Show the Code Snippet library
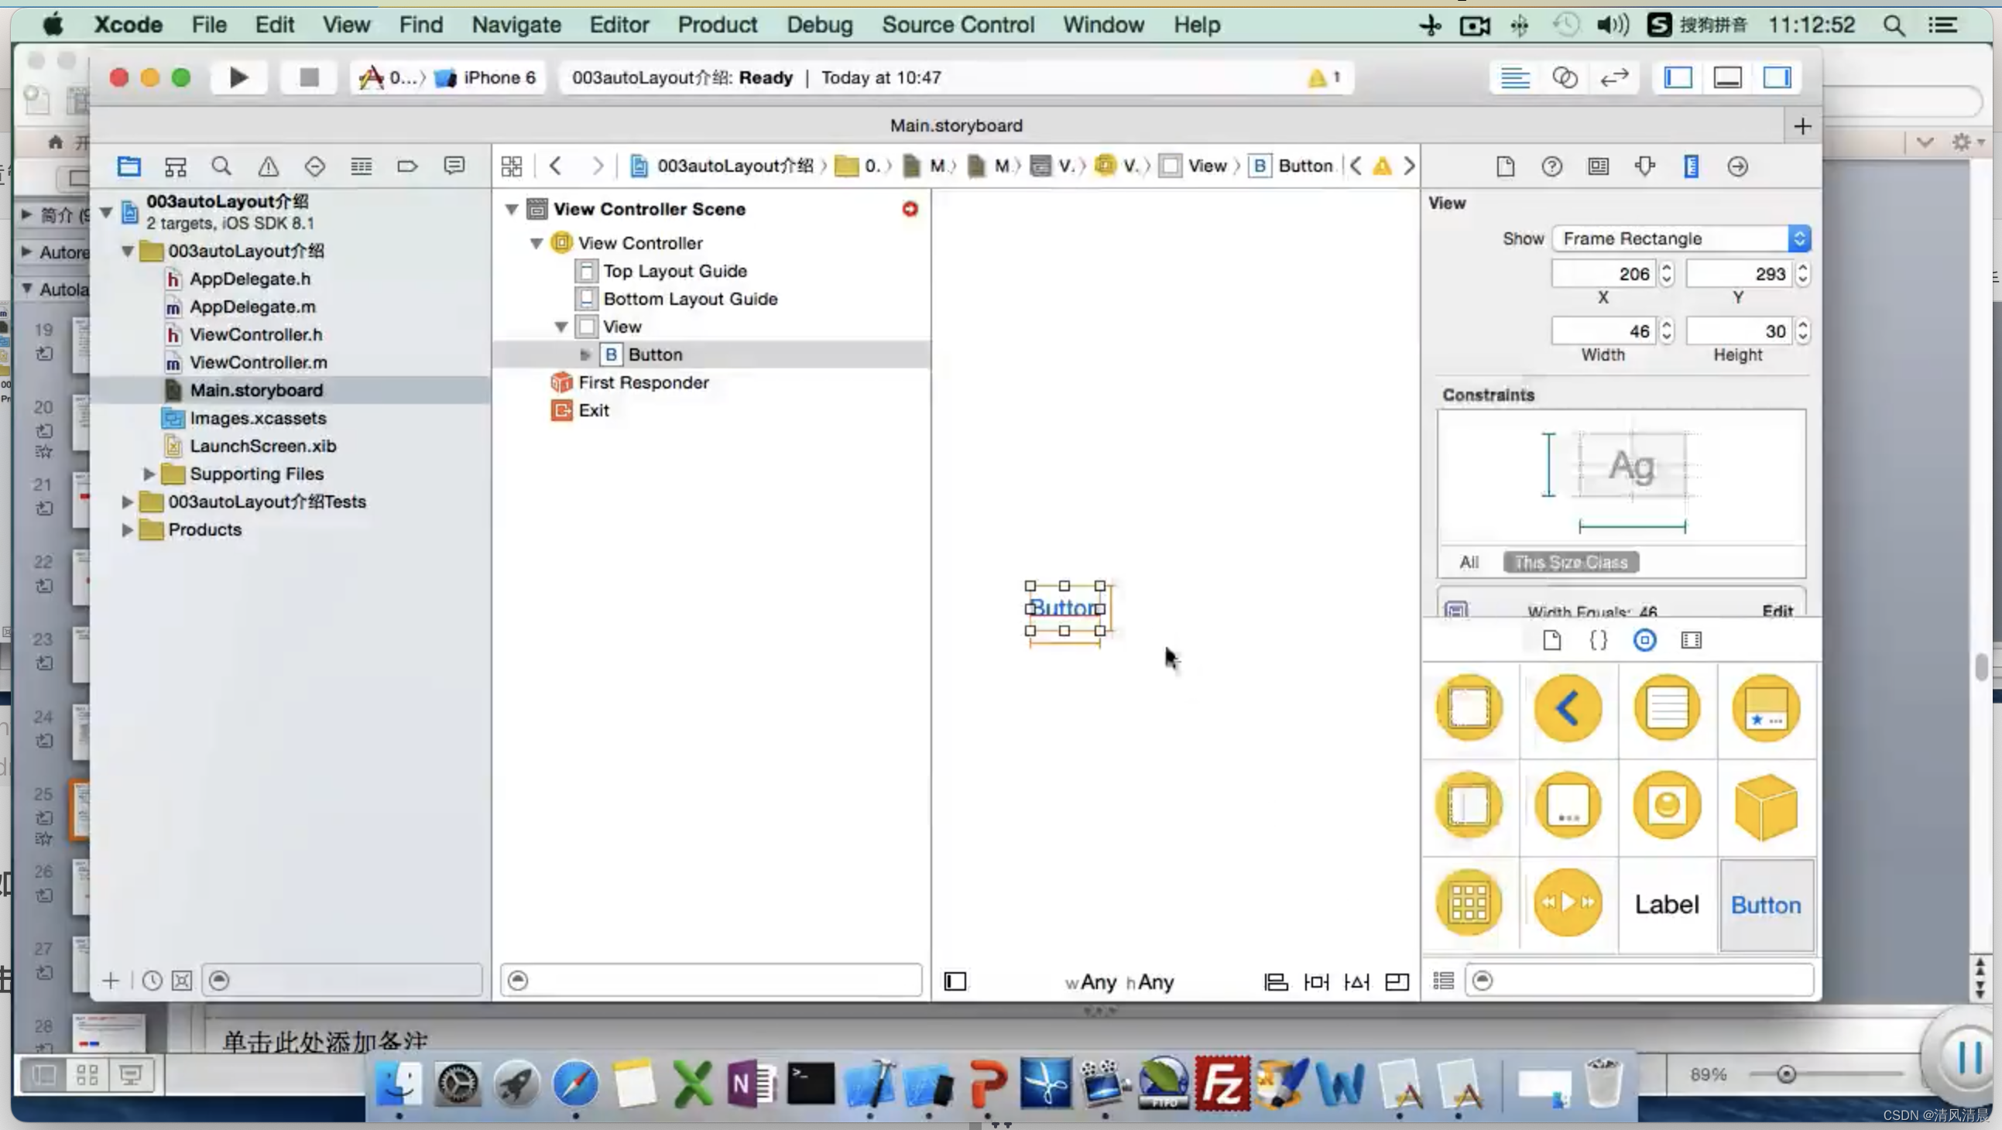The height and width of the screenshot is (1130, 2002). (x=1598, y=640)
